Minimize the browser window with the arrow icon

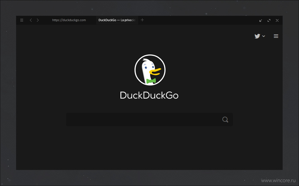click(x=261, y=20)
